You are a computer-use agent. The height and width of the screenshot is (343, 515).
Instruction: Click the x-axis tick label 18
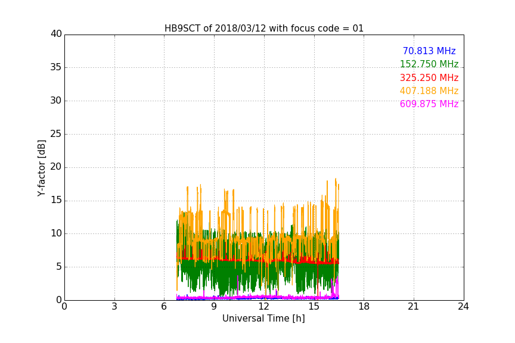click(364, 307)
